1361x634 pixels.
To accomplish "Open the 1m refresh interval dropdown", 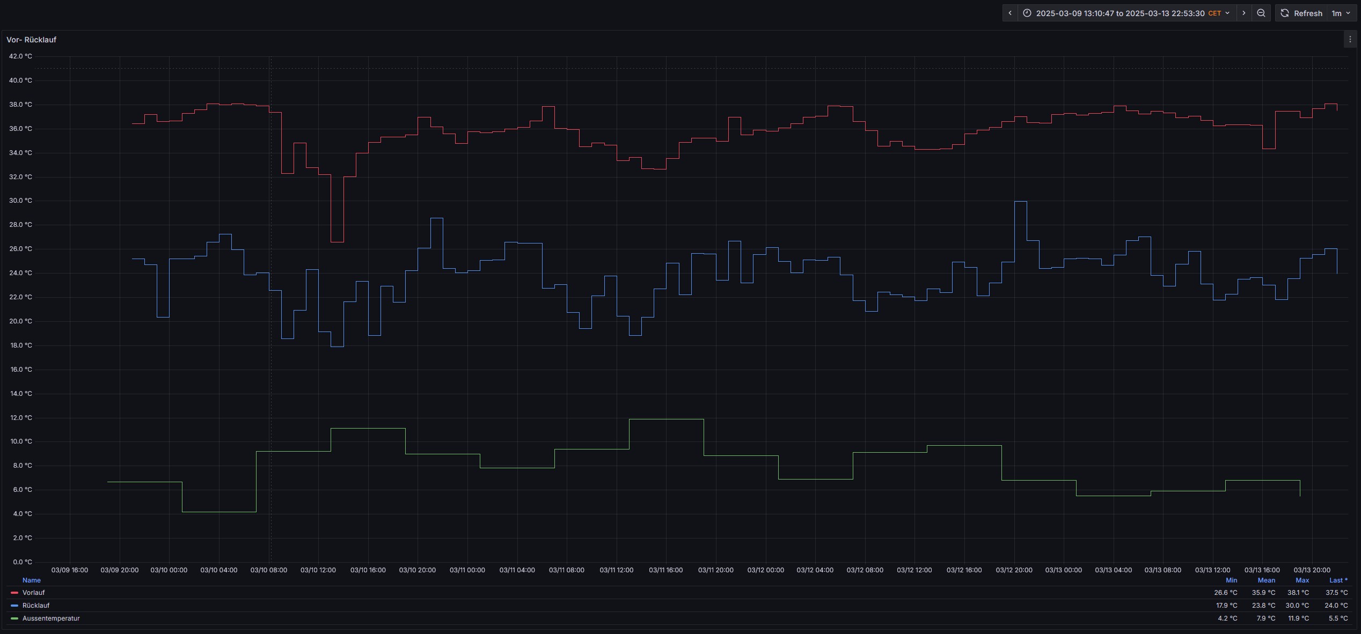I will [x=1341, y=13].
